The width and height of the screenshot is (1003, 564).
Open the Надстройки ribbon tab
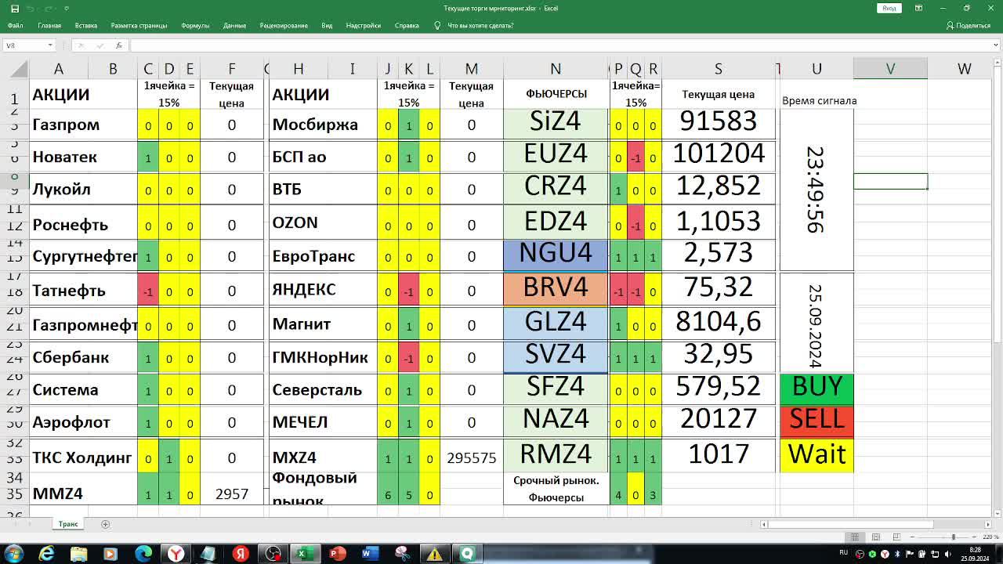coord(364,25)
